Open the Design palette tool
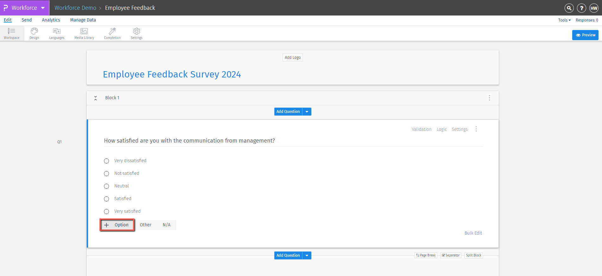 (x=34, y=33)
